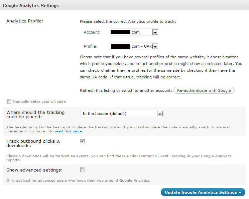249x199 pixels.
Task: Click Update Google Analytics Settings button
Action: tap(203, 192)
